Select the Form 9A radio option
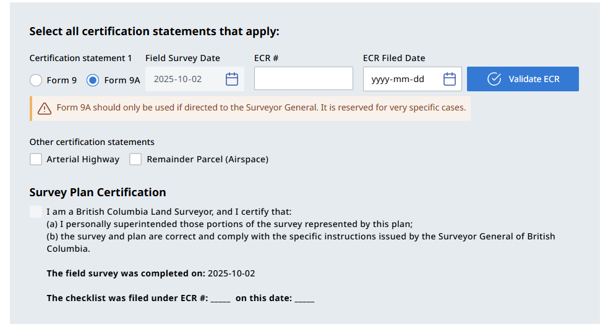The image size is (608, 327). tap(93, 80)
